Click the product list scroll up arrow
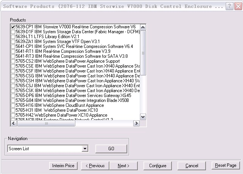The image size is (243, 174). (x=143, y=27)
